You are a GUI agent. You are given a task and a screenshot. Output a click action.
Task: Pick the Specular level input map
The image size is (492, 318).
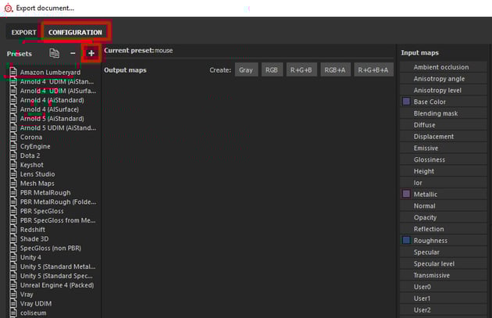coord(444,263)
